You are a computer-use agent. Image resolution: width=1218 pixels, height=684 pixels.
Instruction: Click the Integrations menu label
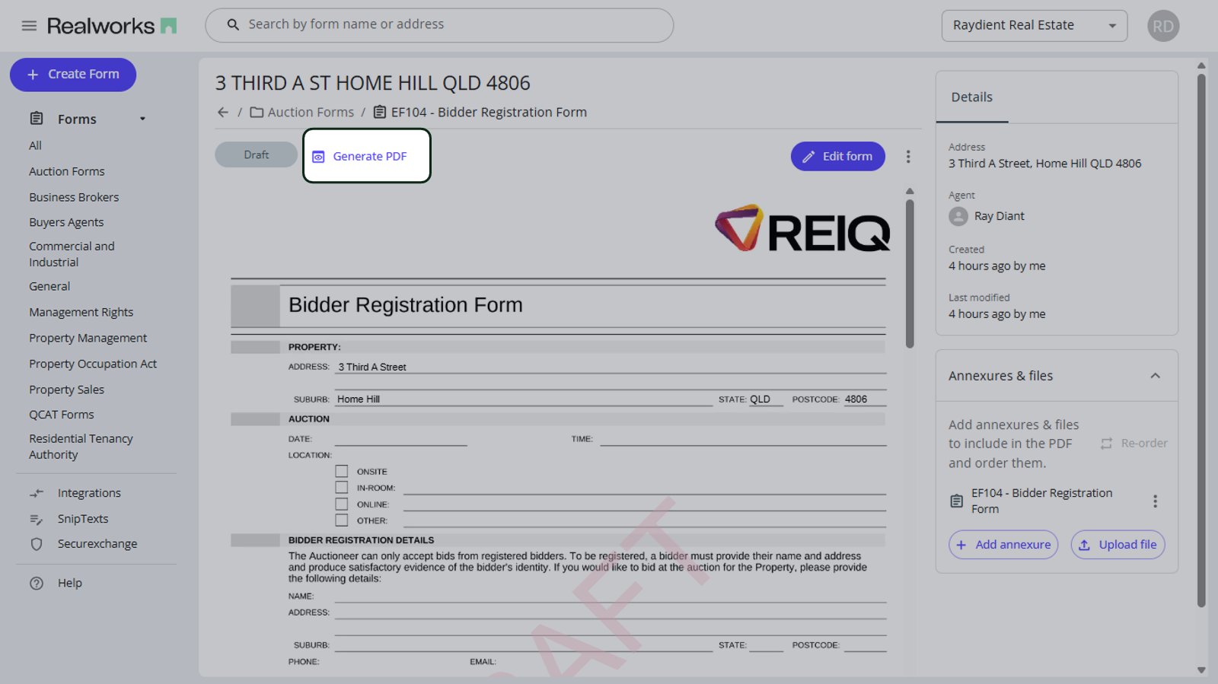[89, 493]
